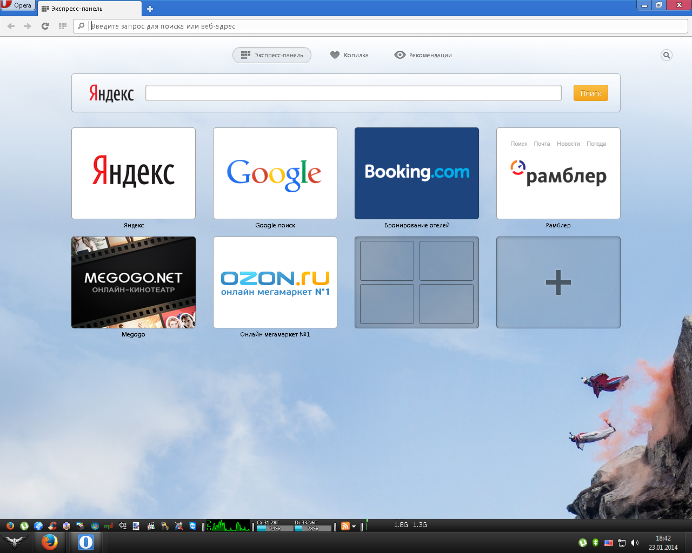Open the Рекомендации tab
This screenshot has width=692, height=553.
point(423,55)
